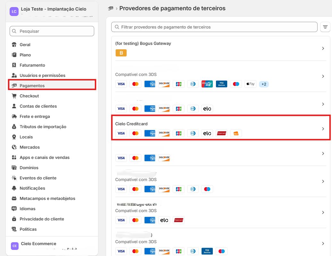Open the Plano settings page
The height and width of the screenshot is (256, 332).
pos(25,55)
